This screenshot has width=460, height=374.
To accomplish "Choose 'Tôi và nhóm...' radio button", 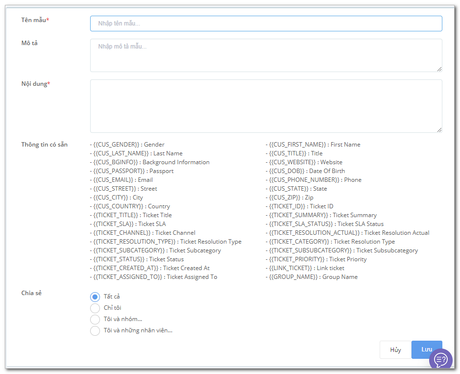I will tap(95, 320).
